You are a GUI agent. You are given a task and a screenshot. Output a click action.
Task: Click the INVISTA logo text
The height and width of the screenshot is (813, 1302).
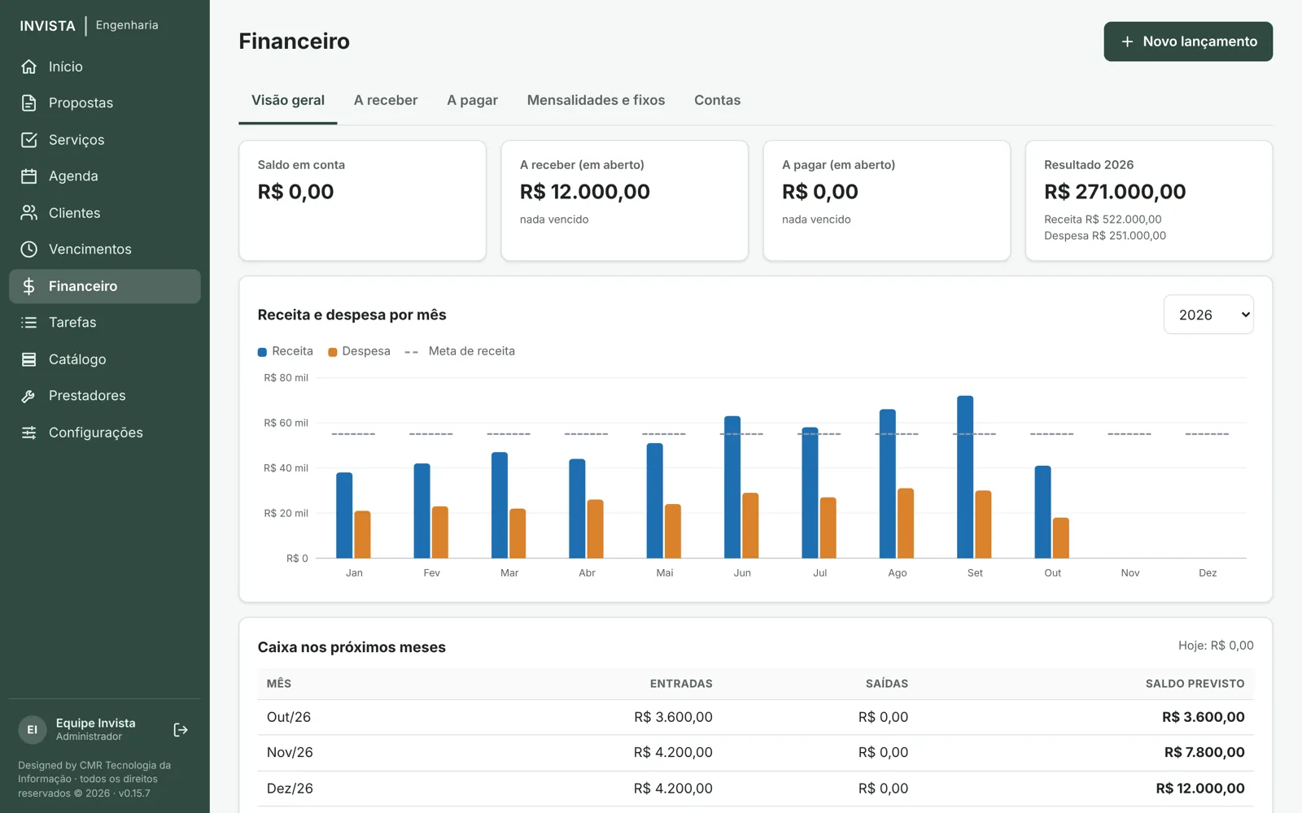[x=48, y=26]
